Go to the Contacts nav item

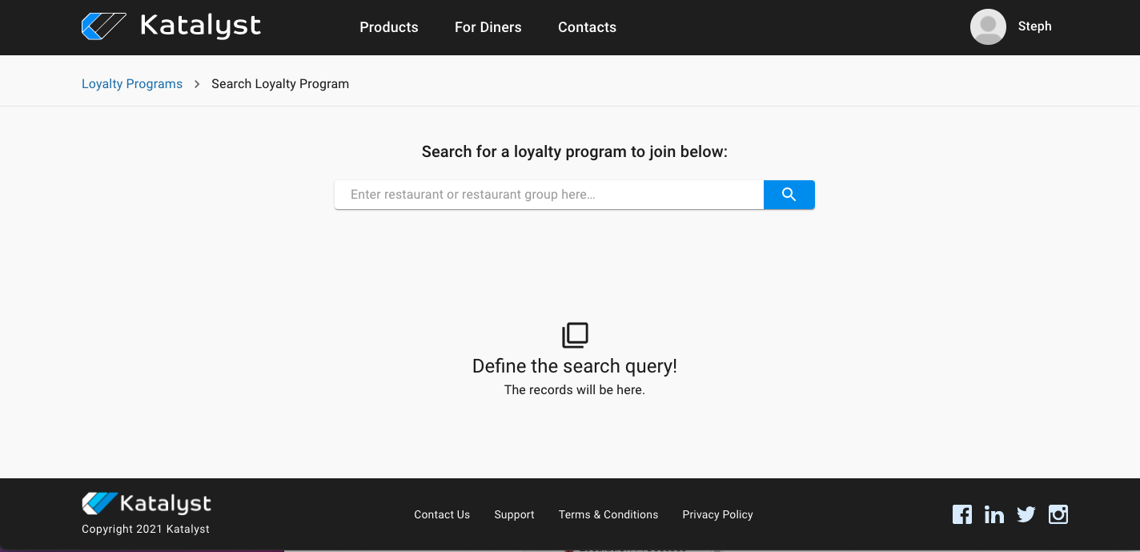tap(587, 27)
